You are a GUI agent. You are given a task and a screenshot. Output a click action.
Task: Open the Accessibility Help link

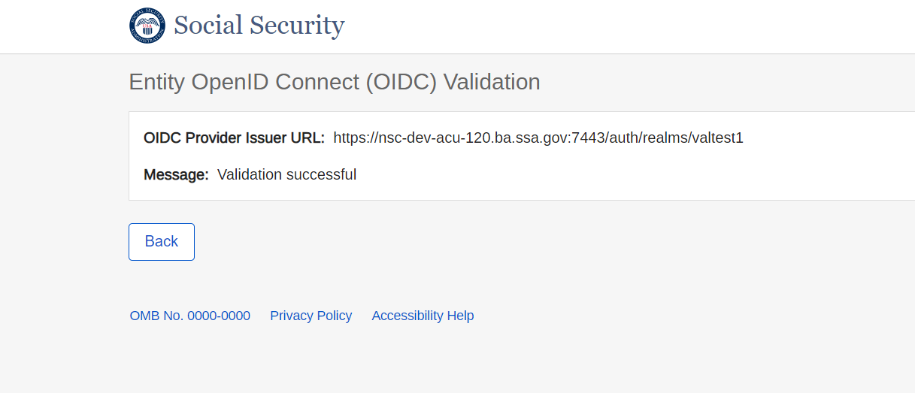(x=423, y=316)
